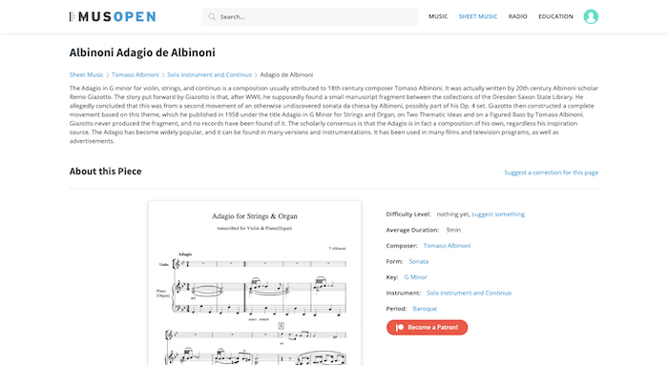The image size is (668, 365).
Task: Open the Adagio sheet music preview
Action: click(x=255, y=283)
